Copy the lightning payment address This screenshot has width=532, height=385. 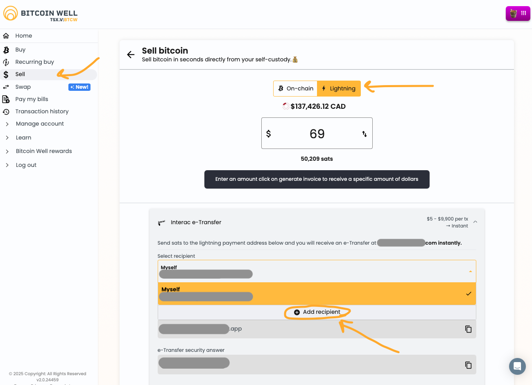(468, 329)
